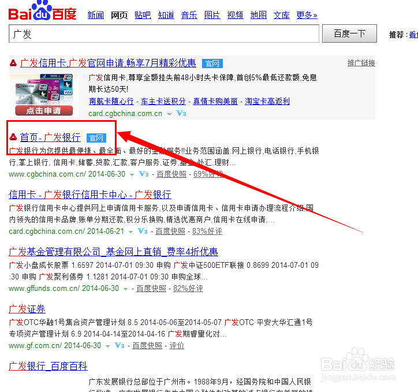
Task: Click the 官网 badge next to 首页-广发银行
Action: click(x=96, y=138)
